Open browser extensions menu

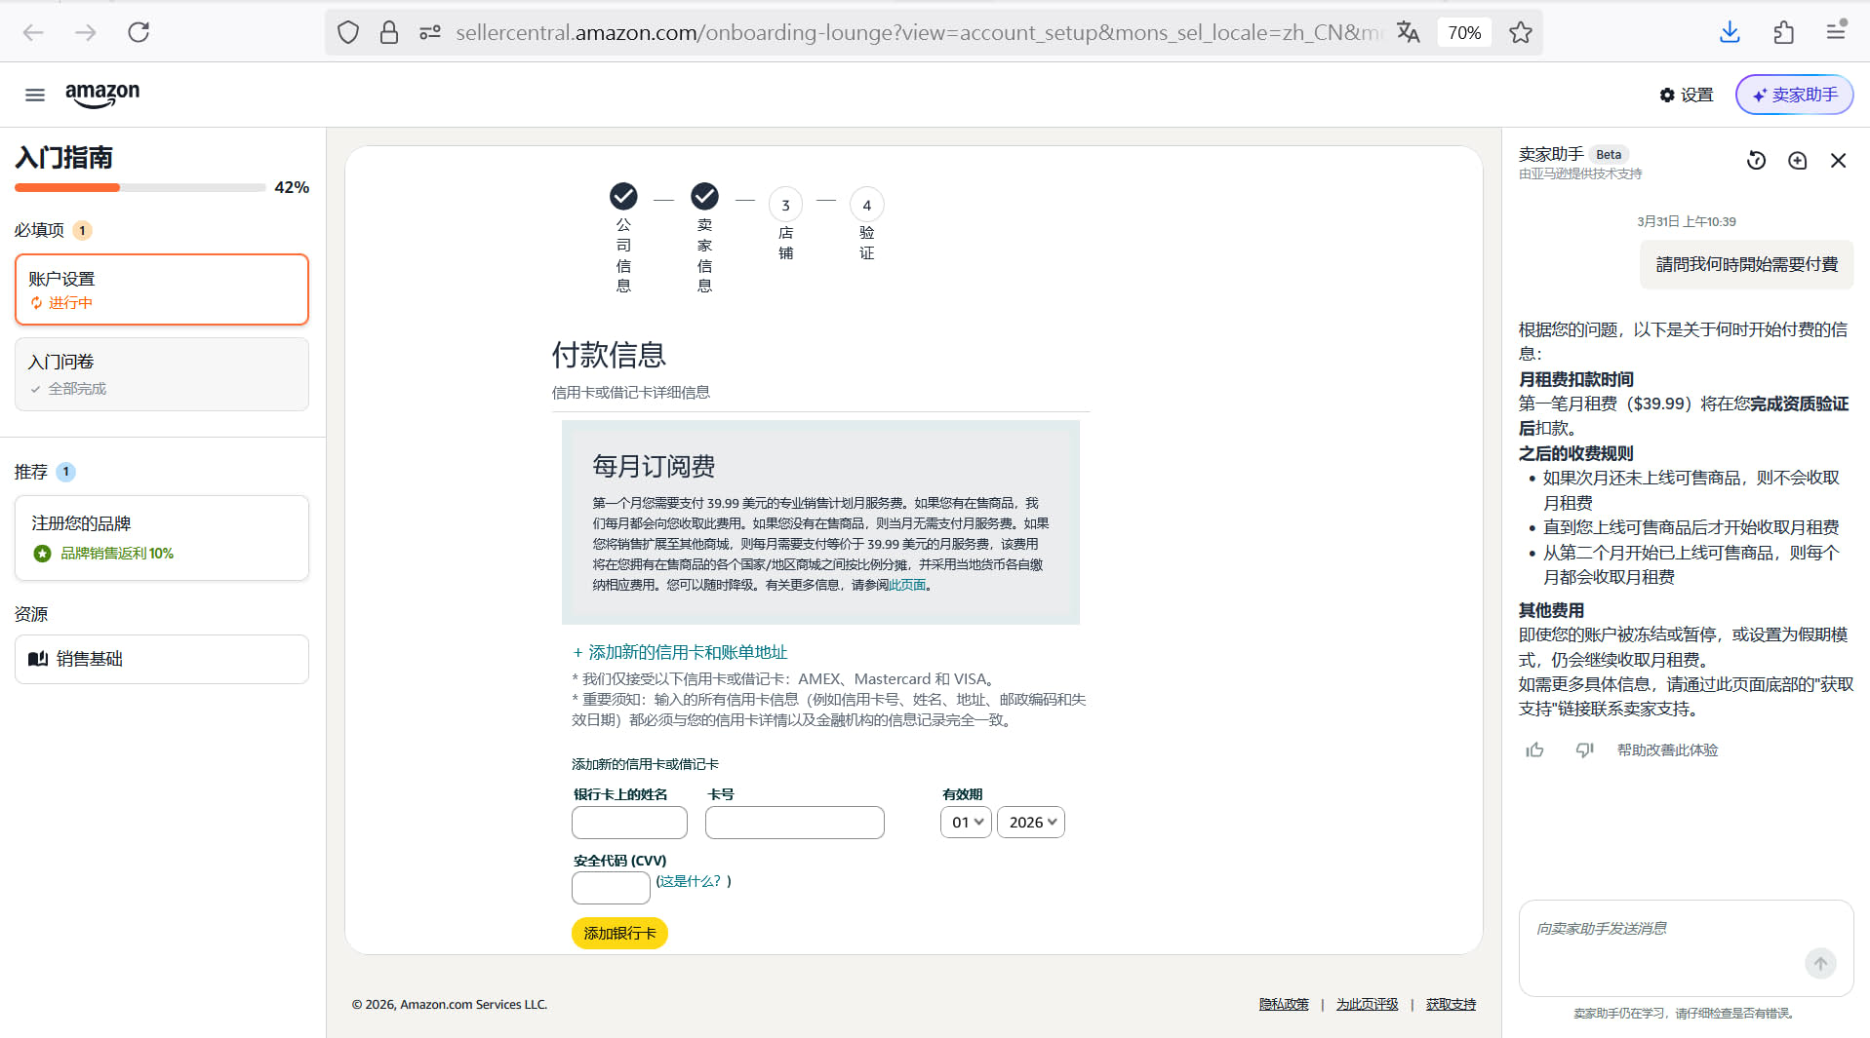tap(1783, 32)
